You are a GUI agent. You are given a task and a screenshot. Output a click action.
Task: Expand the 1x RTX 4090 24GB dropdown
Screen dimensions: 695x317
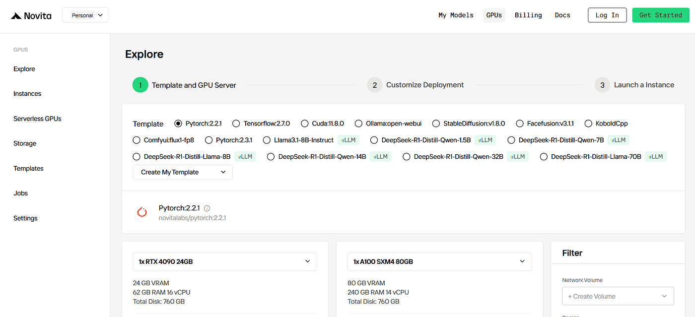pos(225,261)
